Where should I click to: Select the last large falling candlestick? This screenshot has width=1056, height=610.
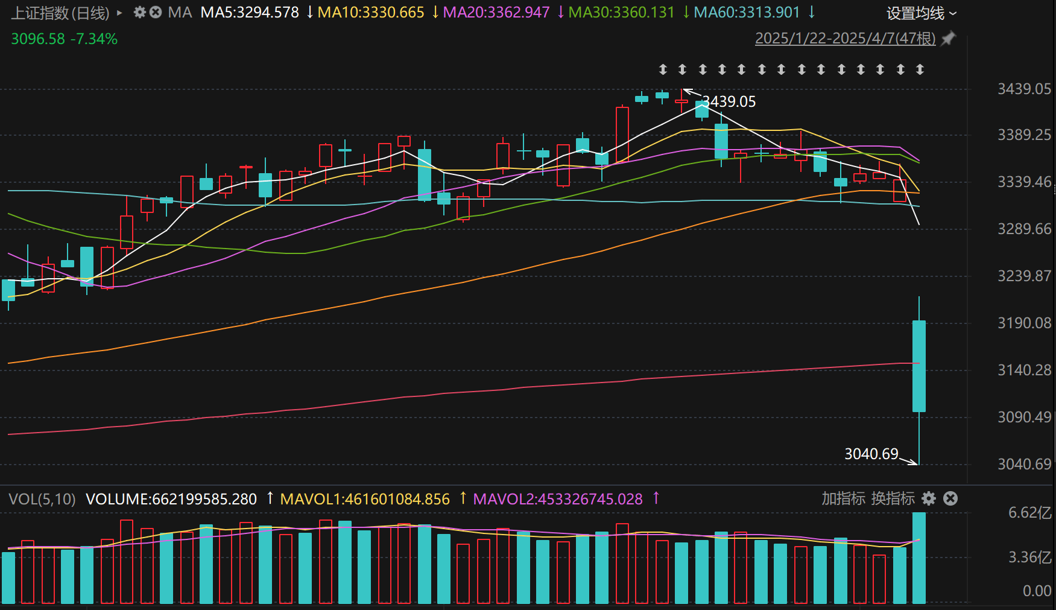(918, 366)
